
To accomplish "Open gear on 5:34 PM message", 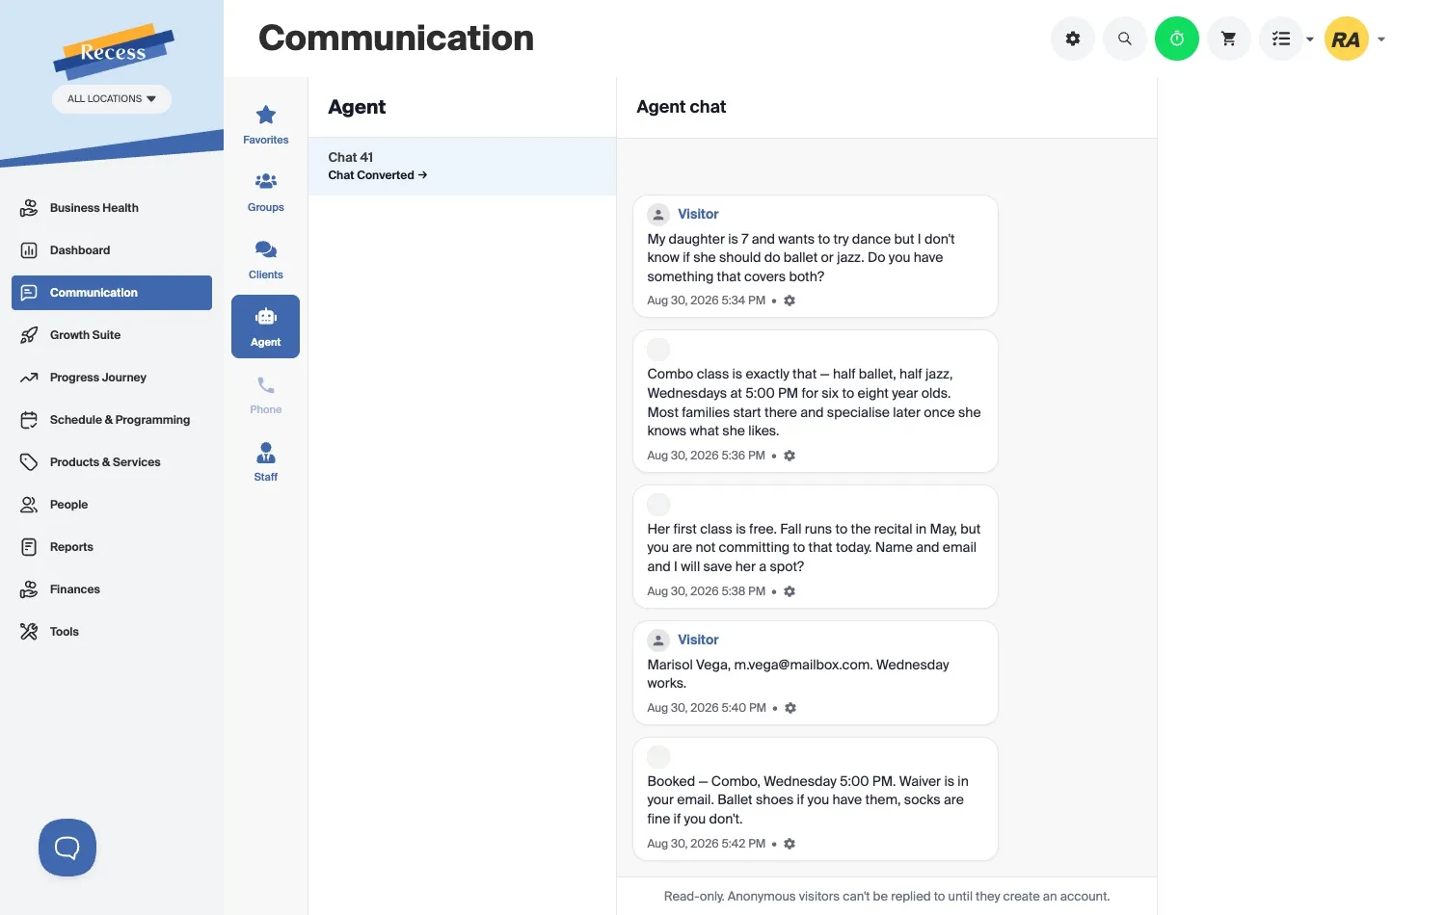I will click(x=790, y=301).
